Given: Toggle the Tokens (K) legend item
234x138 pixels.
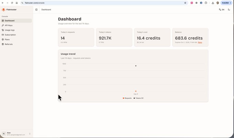Looking at the screenshot, I should pyautogui.click(x=138, y=98).
